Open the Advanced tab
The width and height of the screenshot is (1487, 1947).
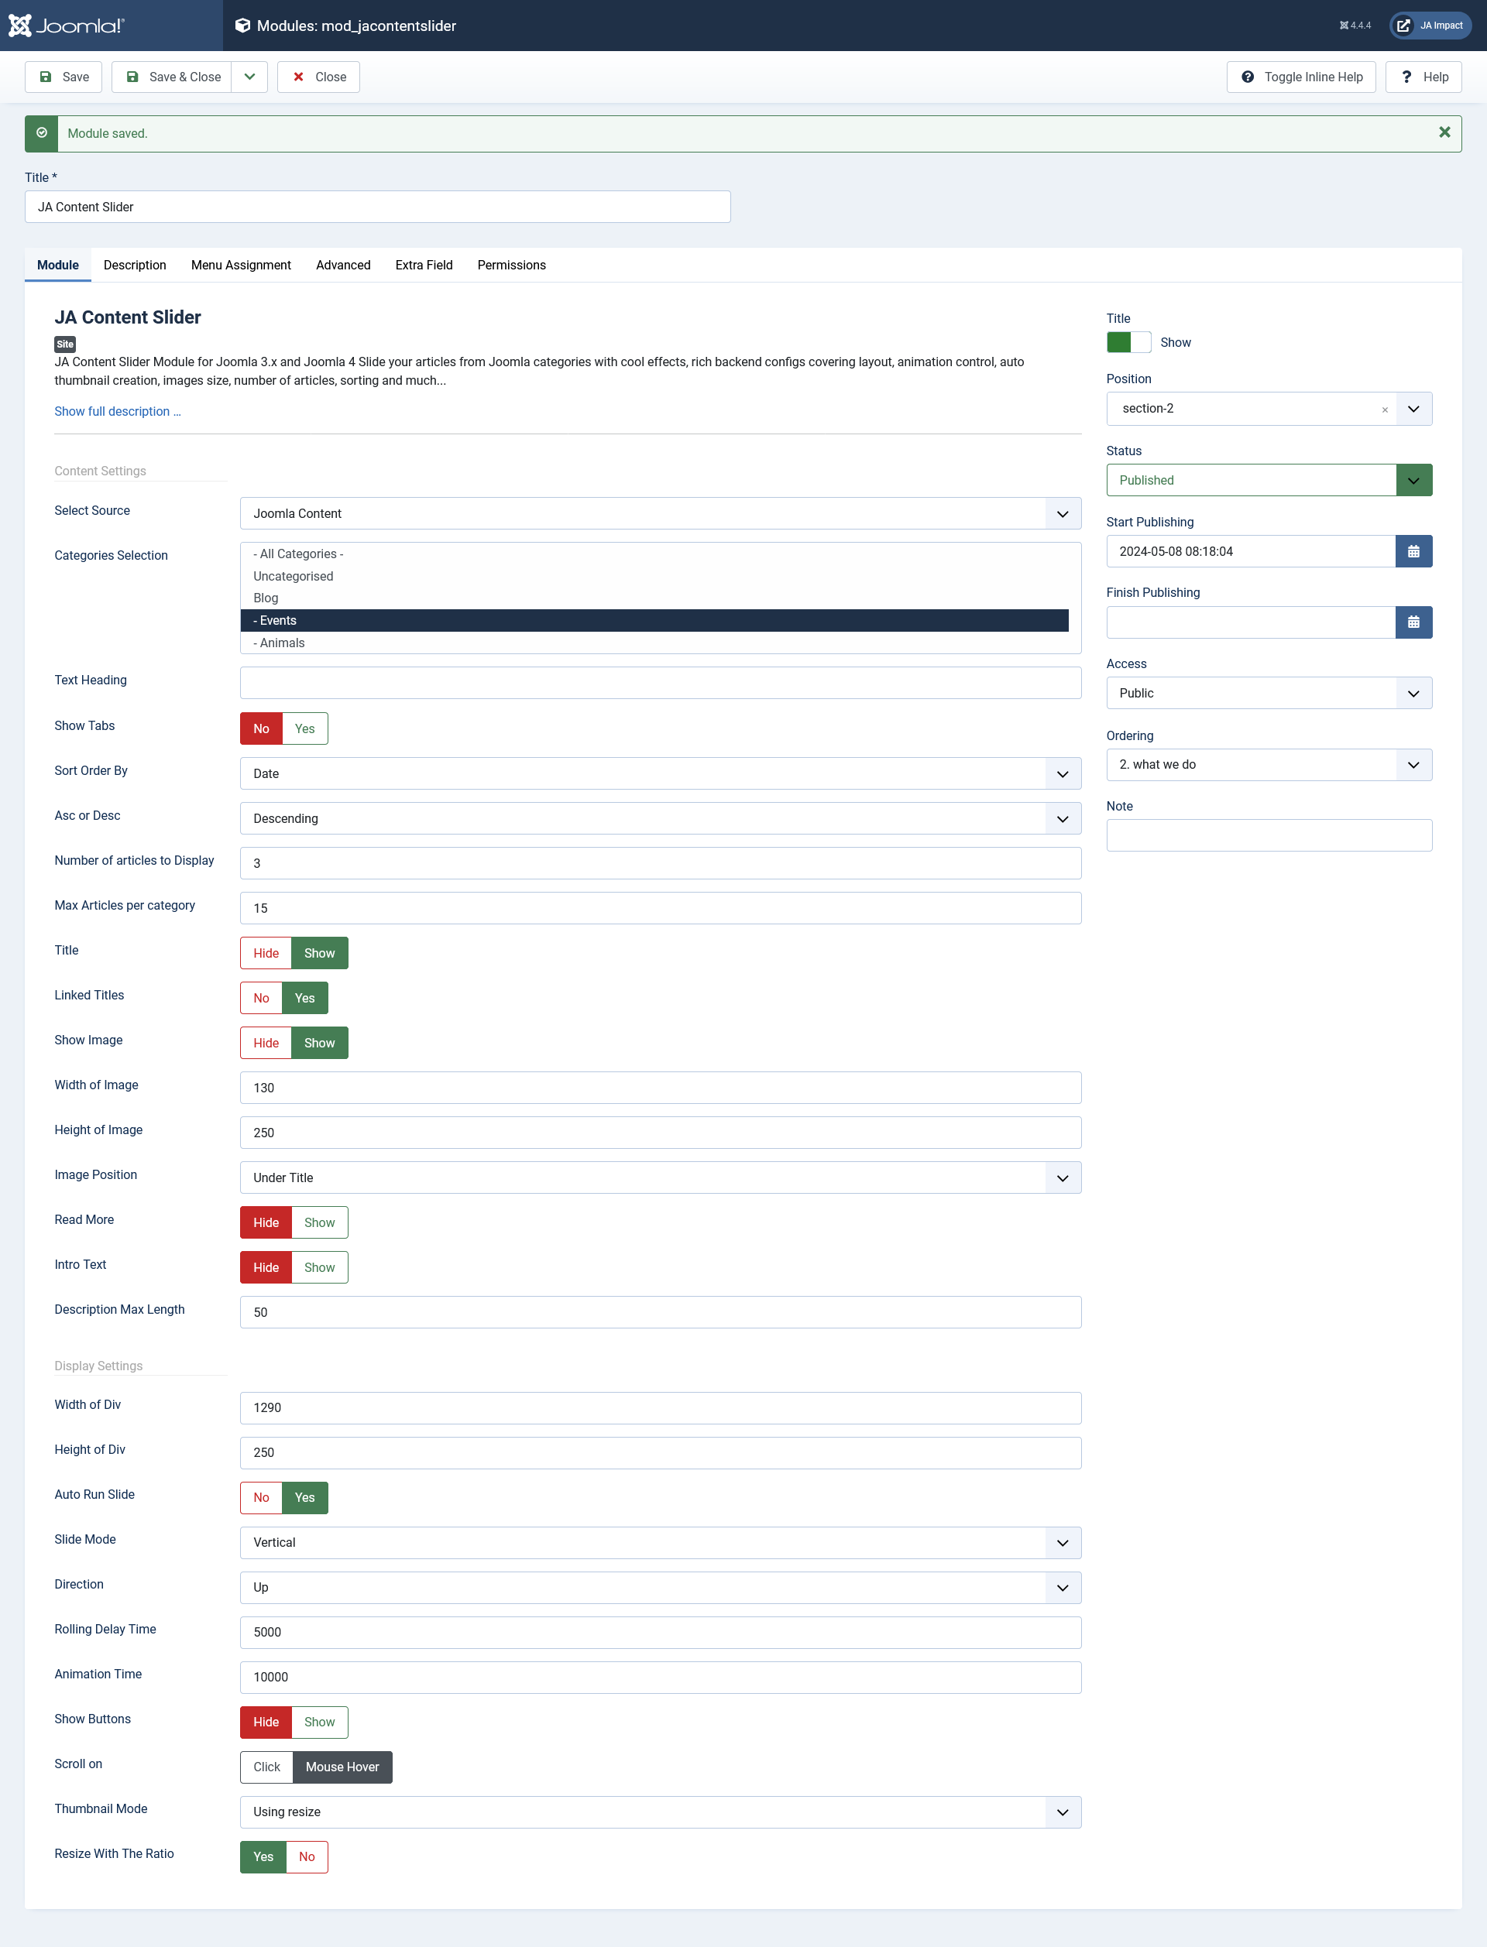342,266
